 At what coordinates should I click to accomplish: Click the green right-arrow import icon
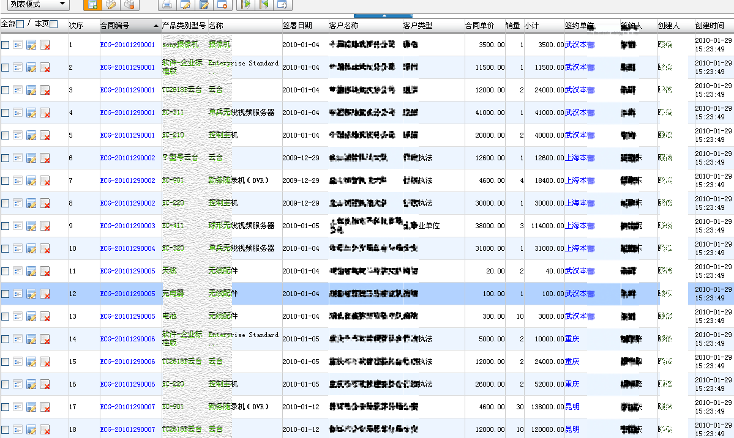(245, 5)
